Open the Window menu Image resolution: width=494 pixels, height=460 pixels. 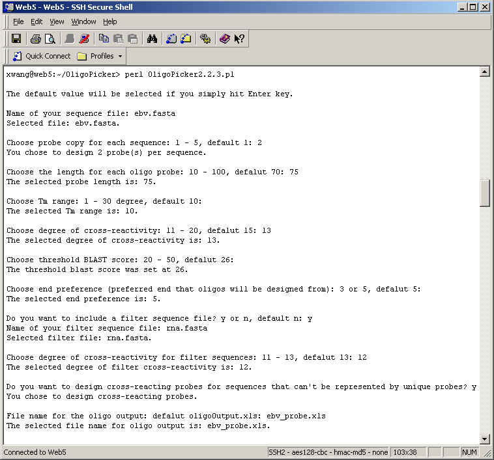83,21
